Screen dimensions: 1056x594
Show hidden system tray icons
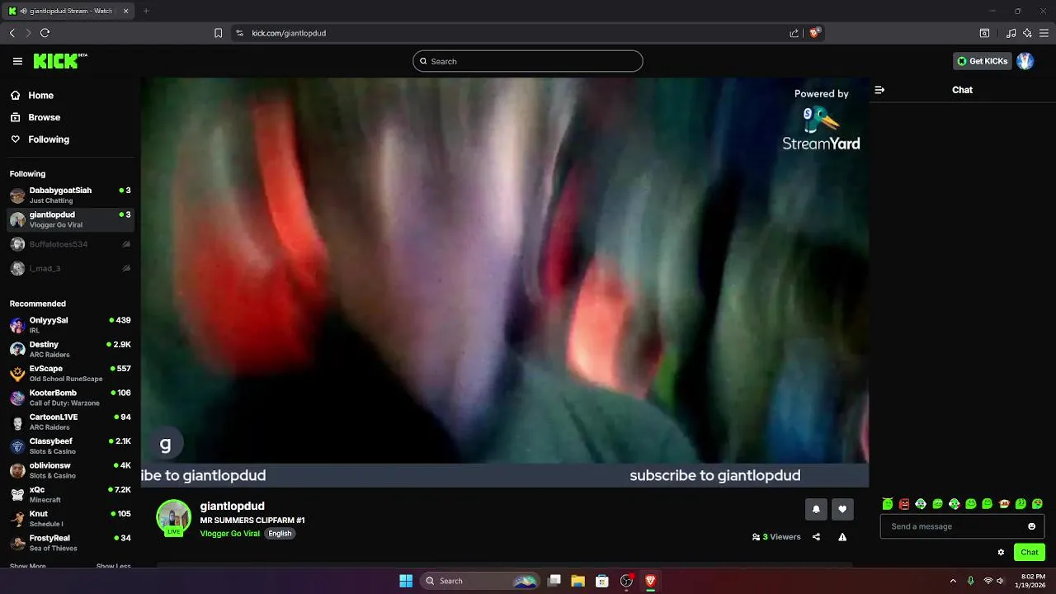[x=953, y=581]
